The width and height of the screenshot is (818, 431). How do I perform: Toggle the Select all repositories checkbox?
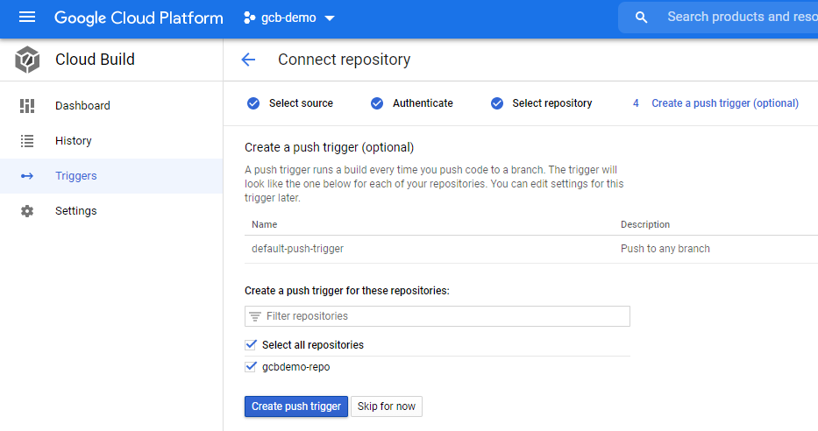pyautogui.click(x=252, y=345)
